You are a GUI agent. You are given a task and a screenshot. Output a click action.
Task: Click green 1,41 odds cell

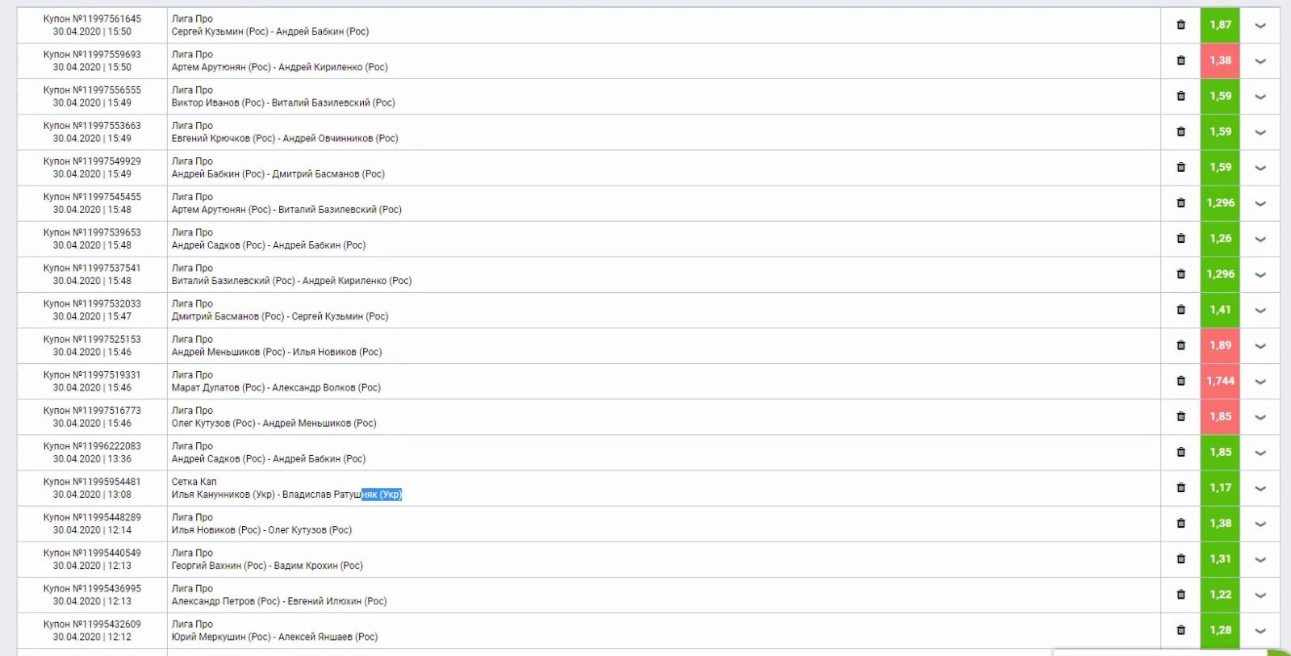click(1220, 310)
